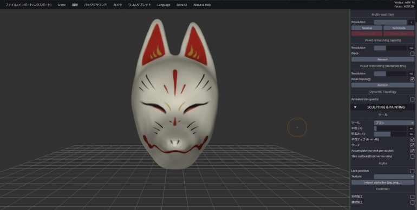This screenshot has width=417, height=210.
Task: Open the カメラ menu
Action: pyautogui.click(x=118, y=5)
